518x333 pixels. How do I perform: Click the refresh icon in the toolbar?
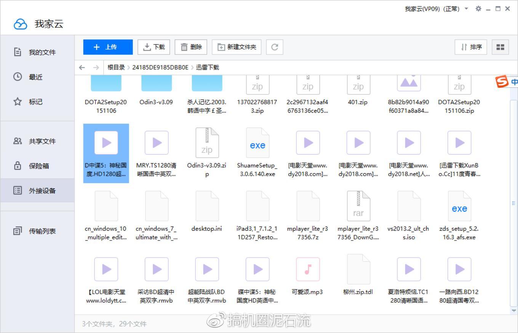click(274, 47)
